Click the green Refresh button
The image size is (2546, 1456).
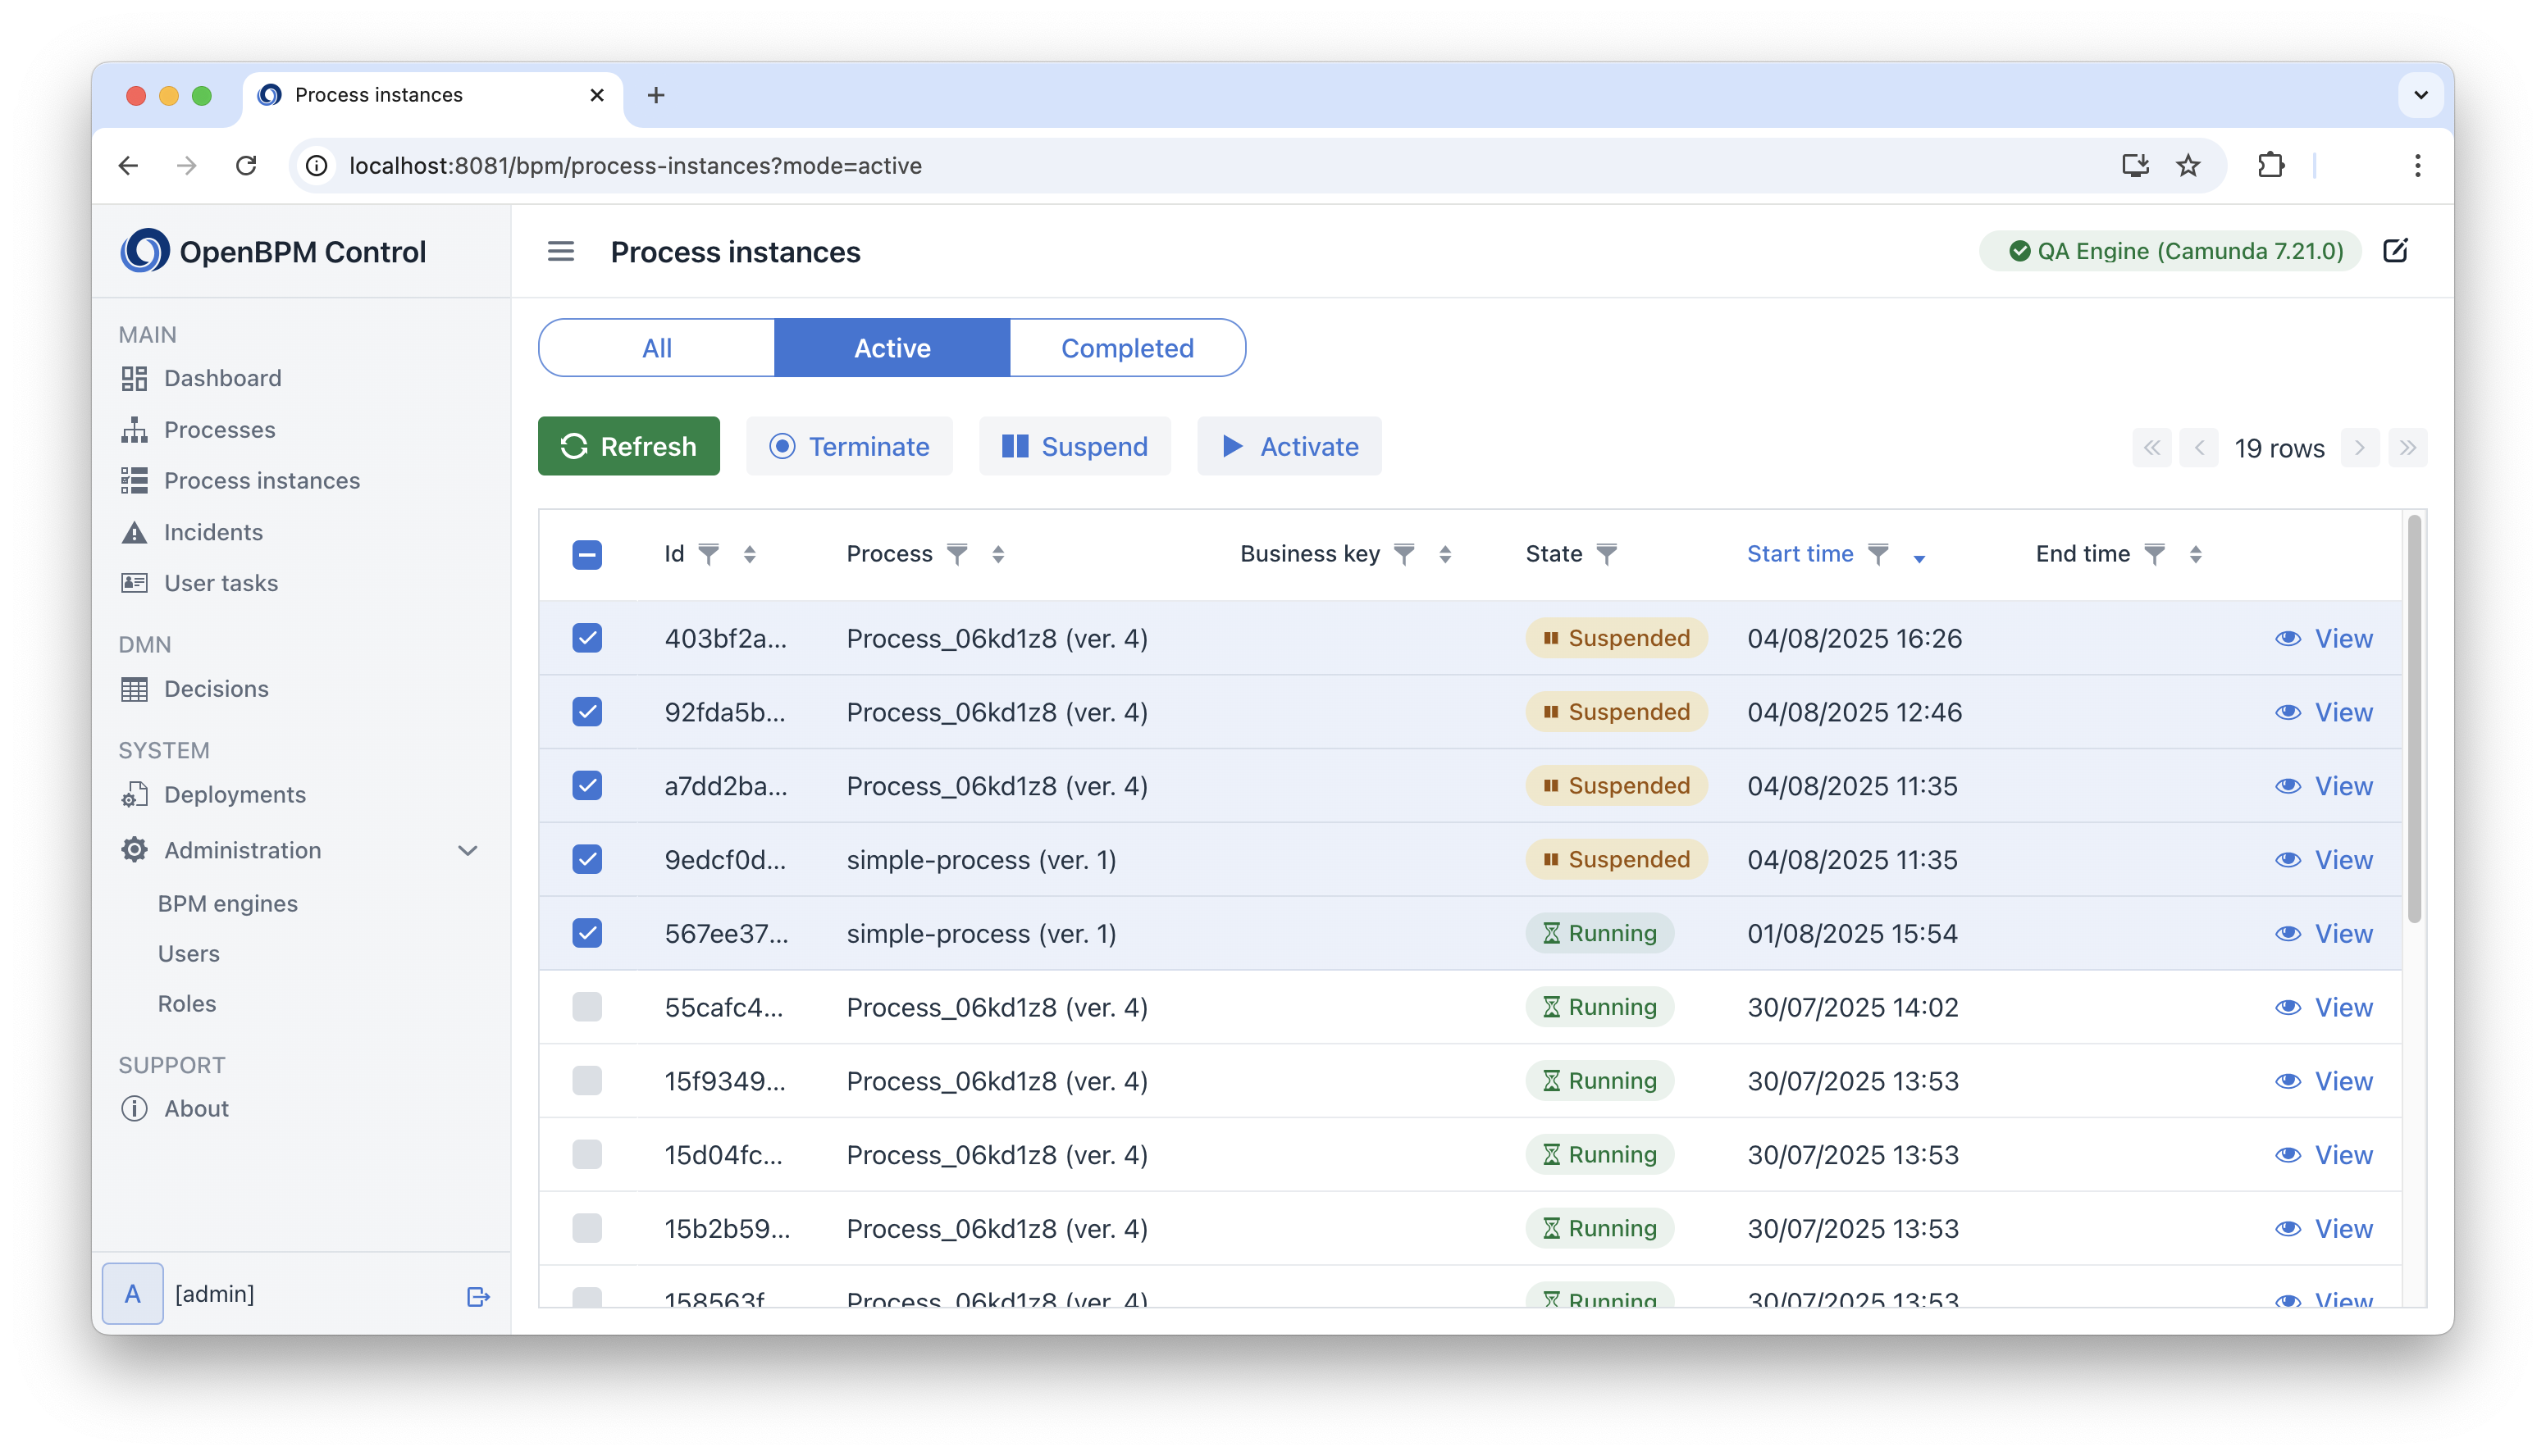point(628,446)
